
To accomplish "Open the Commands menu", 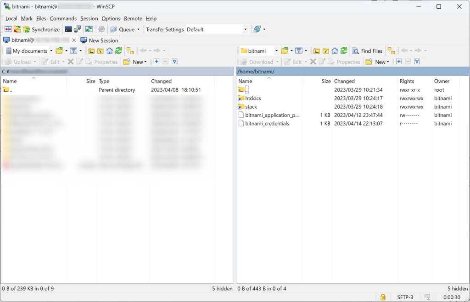I will click(63, 18).
